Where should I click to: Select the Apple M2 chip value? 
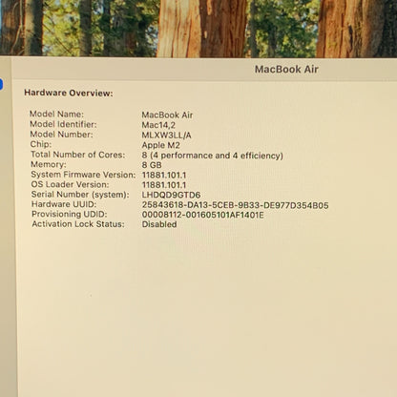(x=161, y=145)
